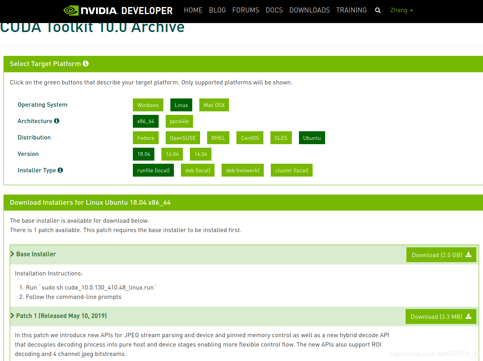
Task: Expand the Base Installer section
Action: (x=33, y=254)
